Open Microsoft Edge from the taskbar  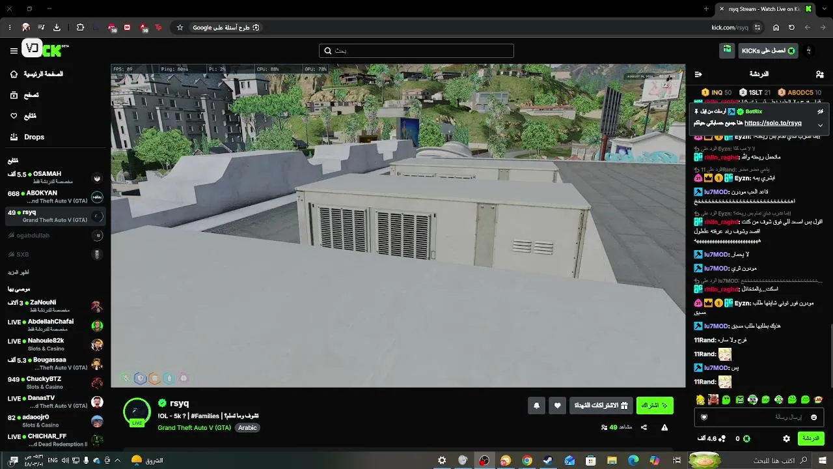click(x=633, y=461)
